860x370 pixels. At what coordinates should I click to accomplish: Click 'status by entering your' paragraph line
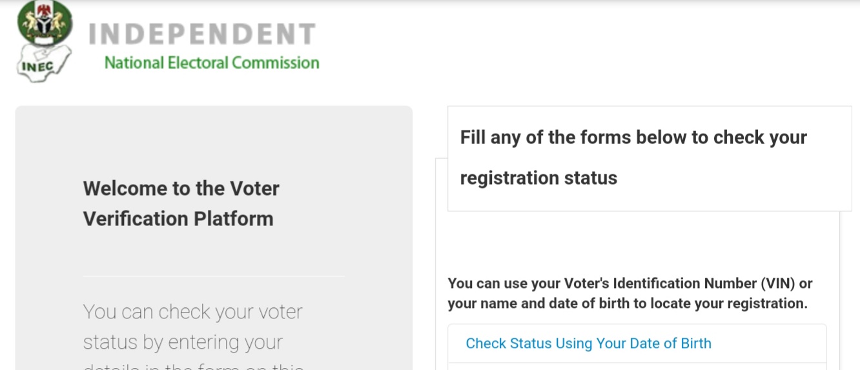coord(183,342)
